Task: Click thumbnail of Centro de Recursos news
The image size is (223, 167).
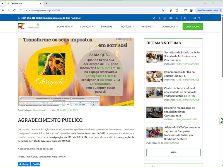Action: click(x=154, y=93)
